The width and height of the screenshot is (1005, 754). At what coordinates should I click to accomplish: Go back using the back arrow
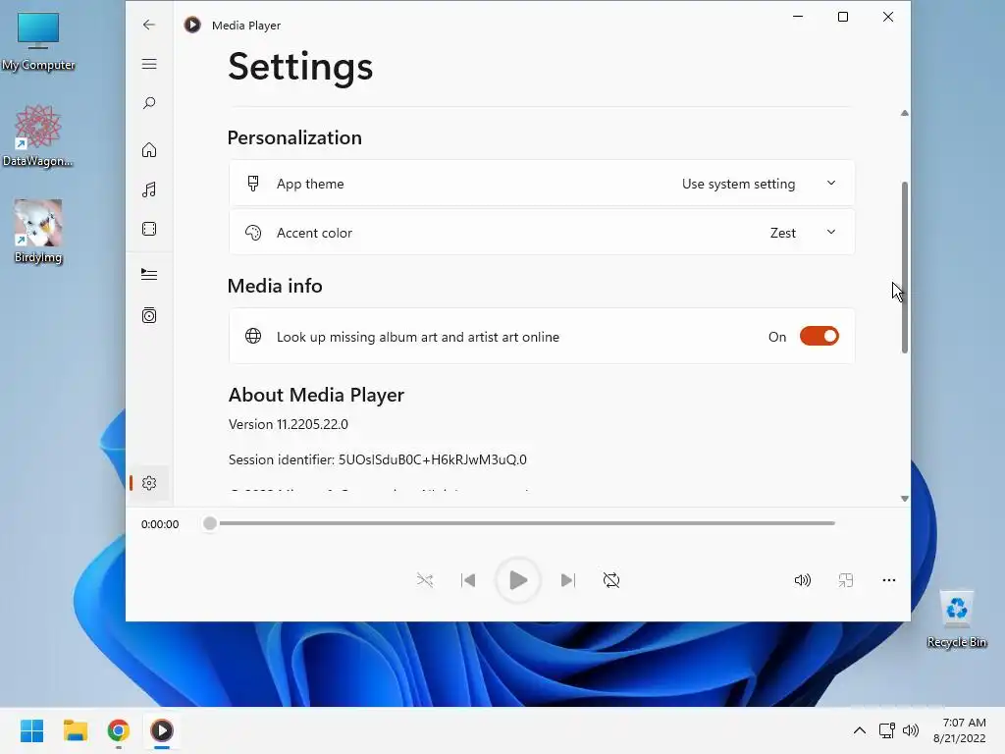click(149, 25)
